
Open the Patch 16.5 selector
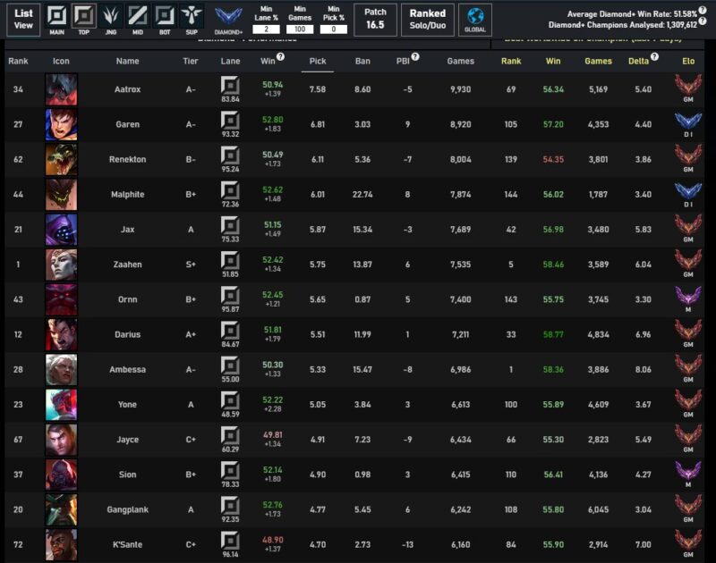[x=375, y=19]
